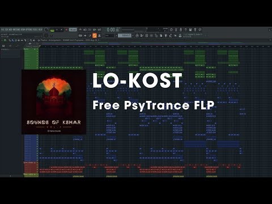The image size is (272, 204).
Task: Select the playlist mute tool
Action: [x=19, y=40]
